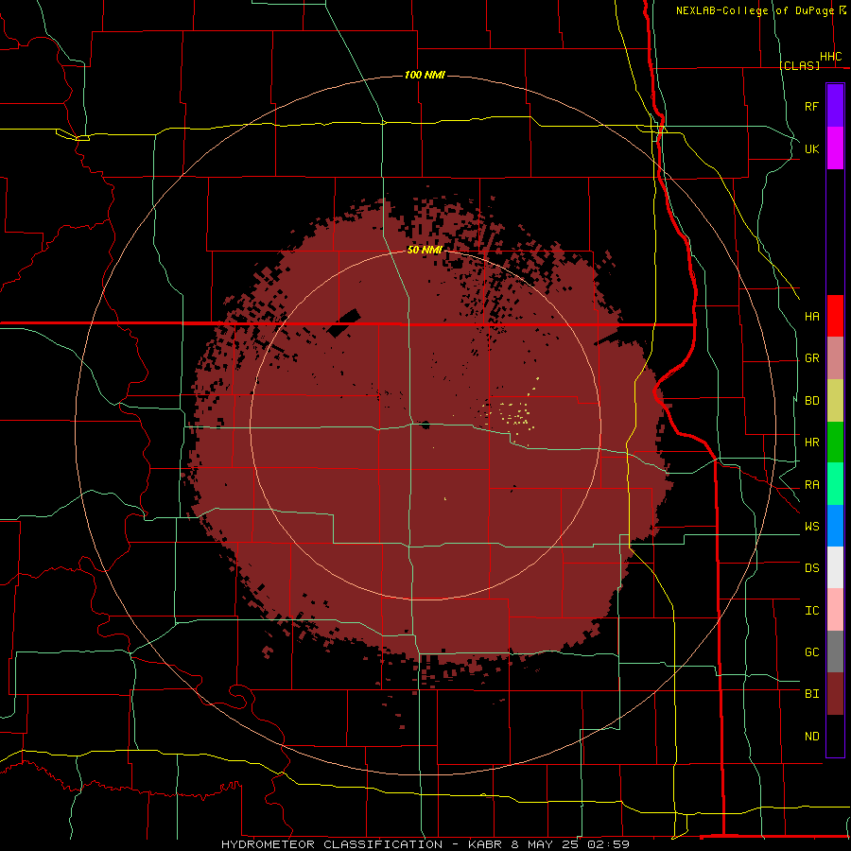
Task: Select the GR pink legend swatch
Action: (x=835, y=358)
